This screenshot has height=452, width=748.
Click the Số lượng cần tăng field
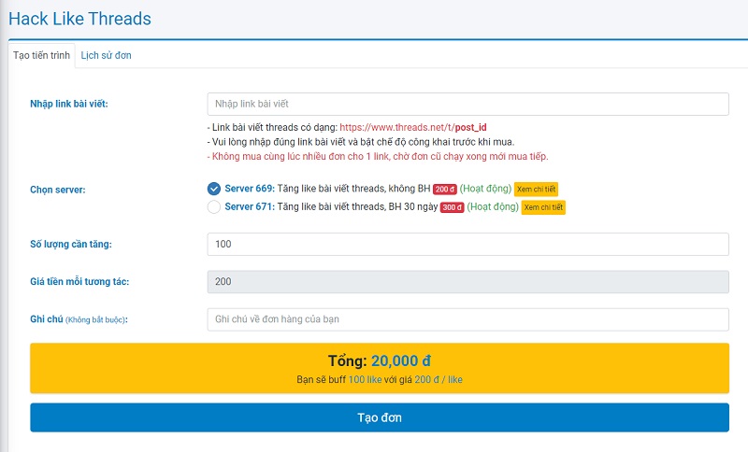click(x=467, y=244)
